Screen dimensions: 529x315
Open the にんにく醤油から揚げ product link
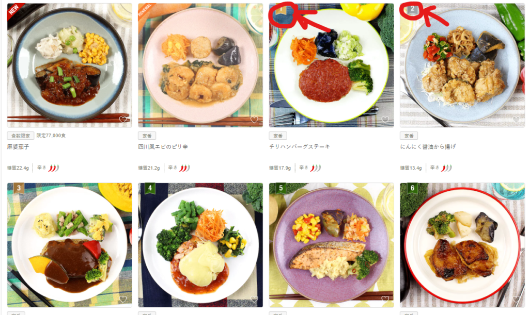click(x=428, y=147)
